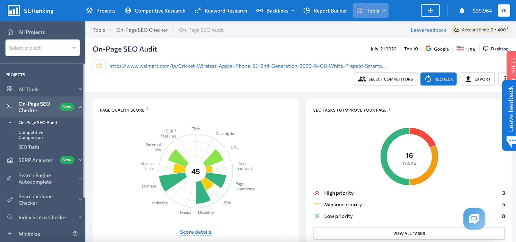Click the SE Ranking logo icon
Screen dimensions: 516x242
(14, 11)
